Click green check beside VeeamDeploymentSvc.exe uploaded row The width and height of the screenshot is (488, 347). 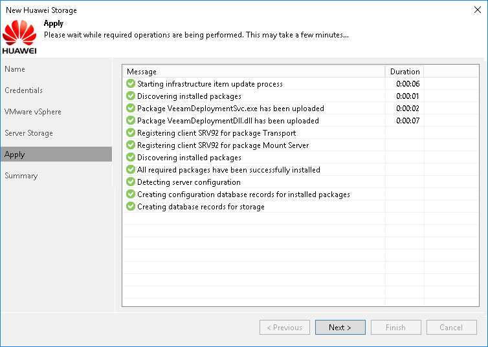[x=131, y=108]
